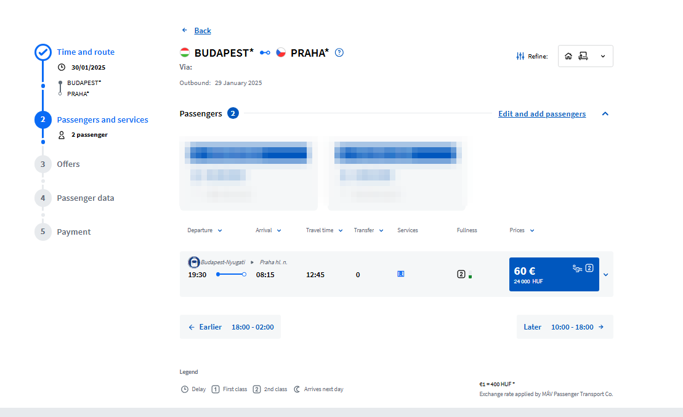
Task: Click the step 5 circle icon
Action: [x=42, y=232]
